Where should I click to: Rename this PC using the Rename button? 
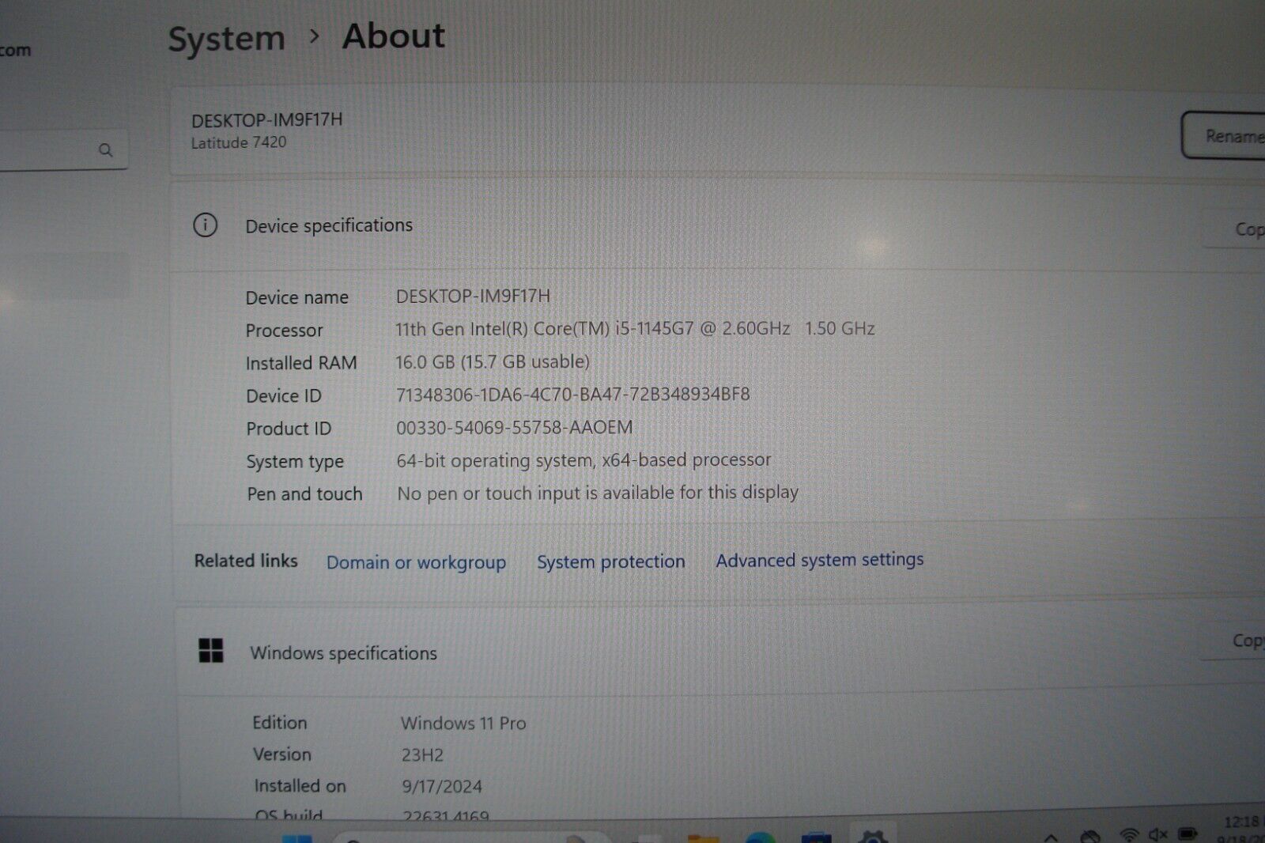1224,136
